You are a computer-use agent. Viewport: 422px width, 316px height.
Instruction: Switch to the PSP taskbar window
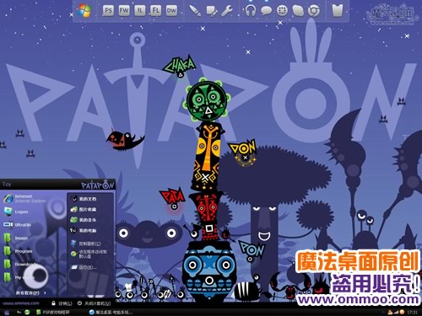click(x=53, y=312)
